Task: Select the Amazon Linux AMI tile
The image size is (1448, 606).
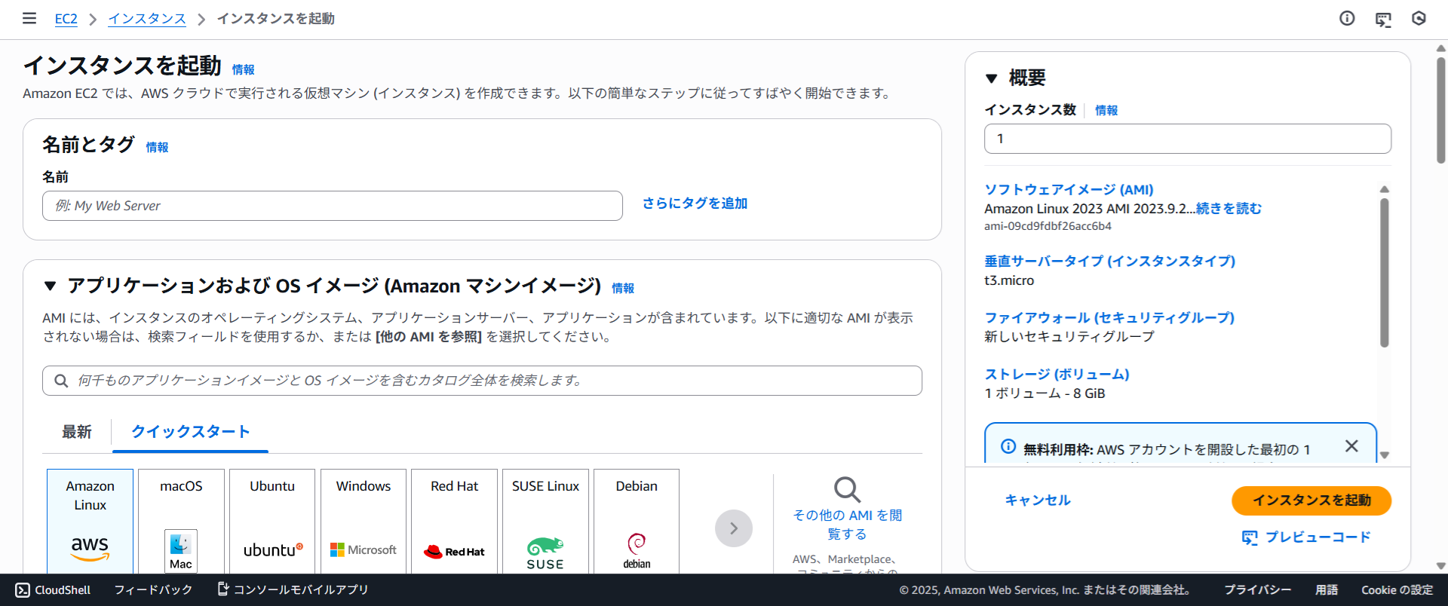Action: pos(90,521)
